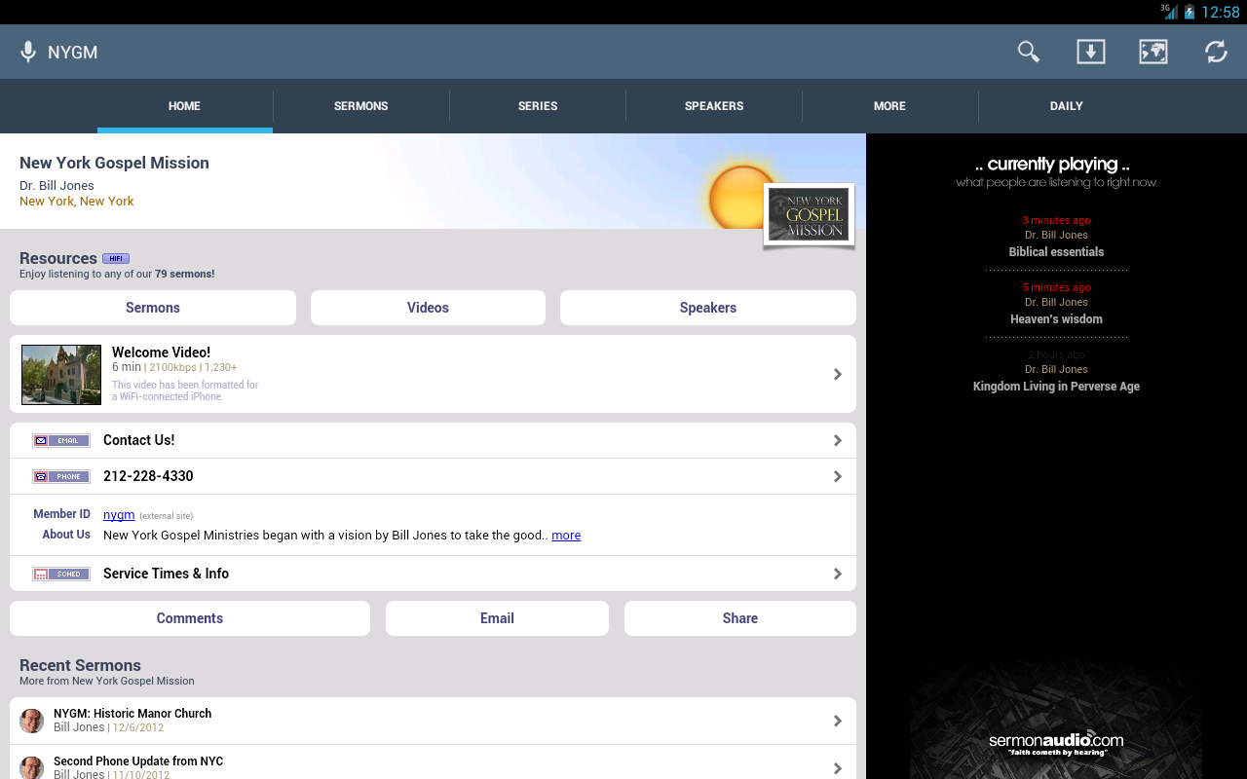Image resolution: width=1247 pixels, height=779 pixels.
Task: Tap the New York Gospel Mission logo
Action: [x=809, y=214]
